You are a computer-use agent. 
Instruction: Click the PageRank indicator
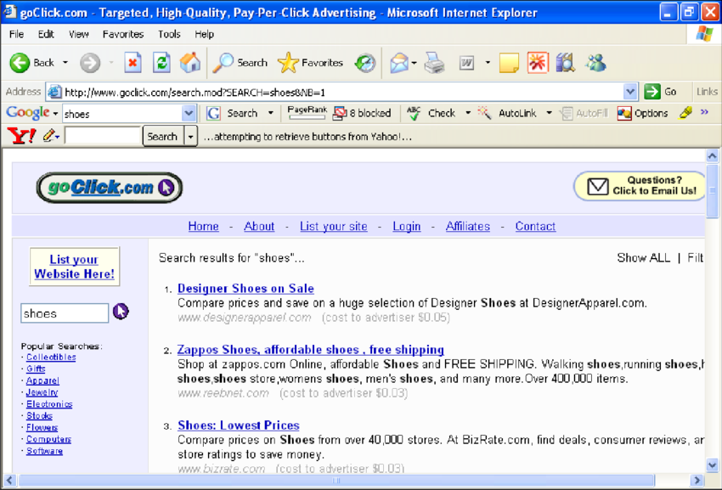click(307, 113)
